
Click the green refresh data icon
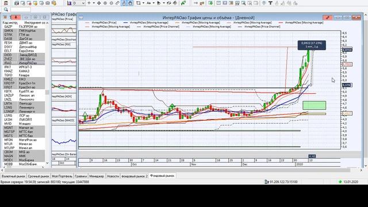tap(210, 3)
